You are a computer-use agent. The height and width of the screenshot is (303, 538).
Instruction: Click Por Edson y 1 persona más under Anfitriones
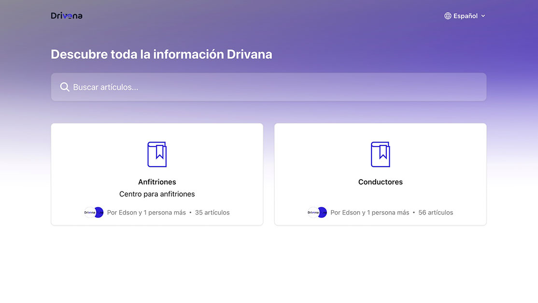point(145,212)
